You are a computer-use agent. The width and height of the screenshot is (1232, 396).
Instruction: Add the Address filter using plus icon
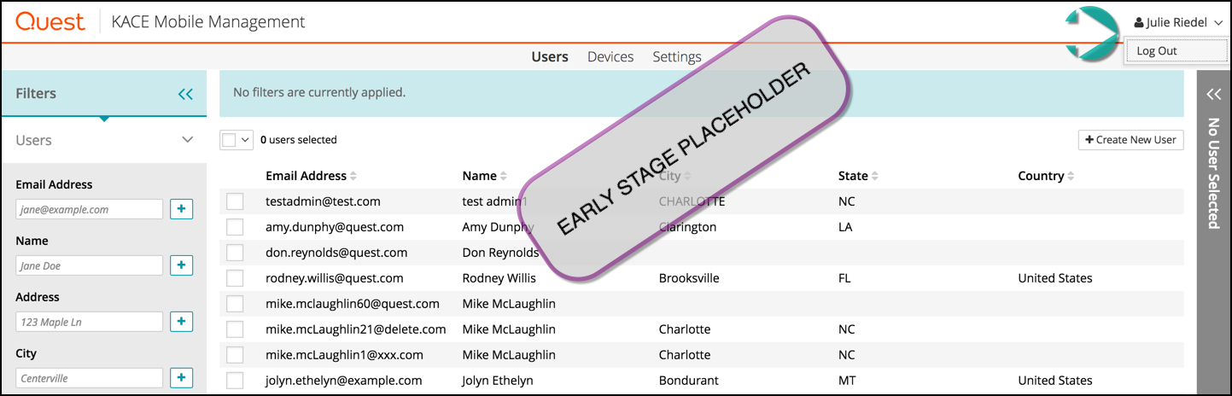click(181, 322)
